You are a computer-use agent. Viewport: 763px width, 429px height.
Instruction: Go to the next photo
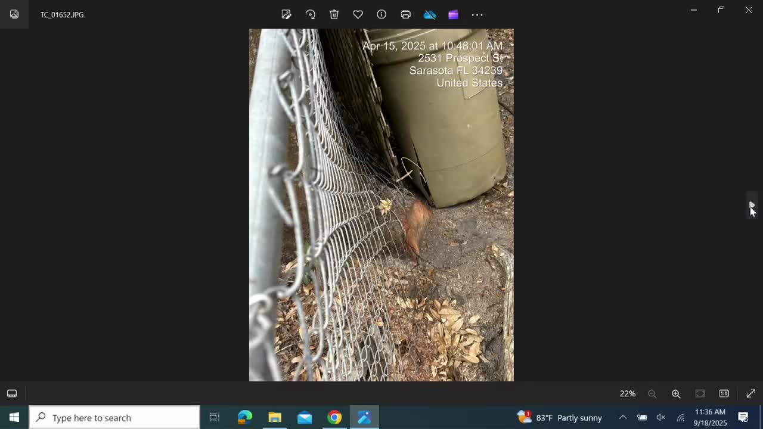coord(752,205)
